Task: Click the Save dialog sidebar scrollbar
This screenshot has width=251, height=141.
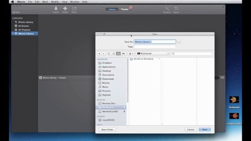Action: click(127, 80)
